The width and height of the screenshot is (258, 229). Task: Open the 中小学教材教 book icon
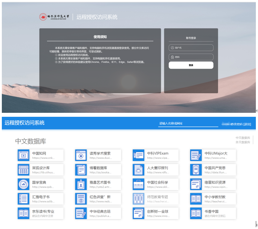196,199
